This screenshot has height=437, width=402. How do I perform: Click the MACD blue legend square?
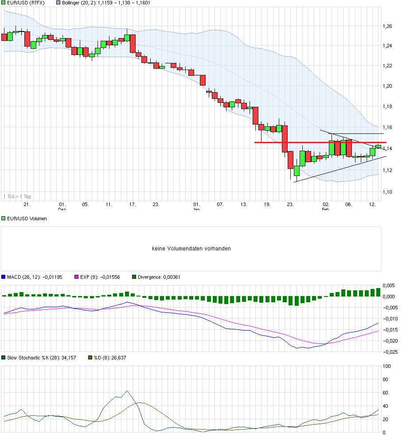(x=3, y=276)
